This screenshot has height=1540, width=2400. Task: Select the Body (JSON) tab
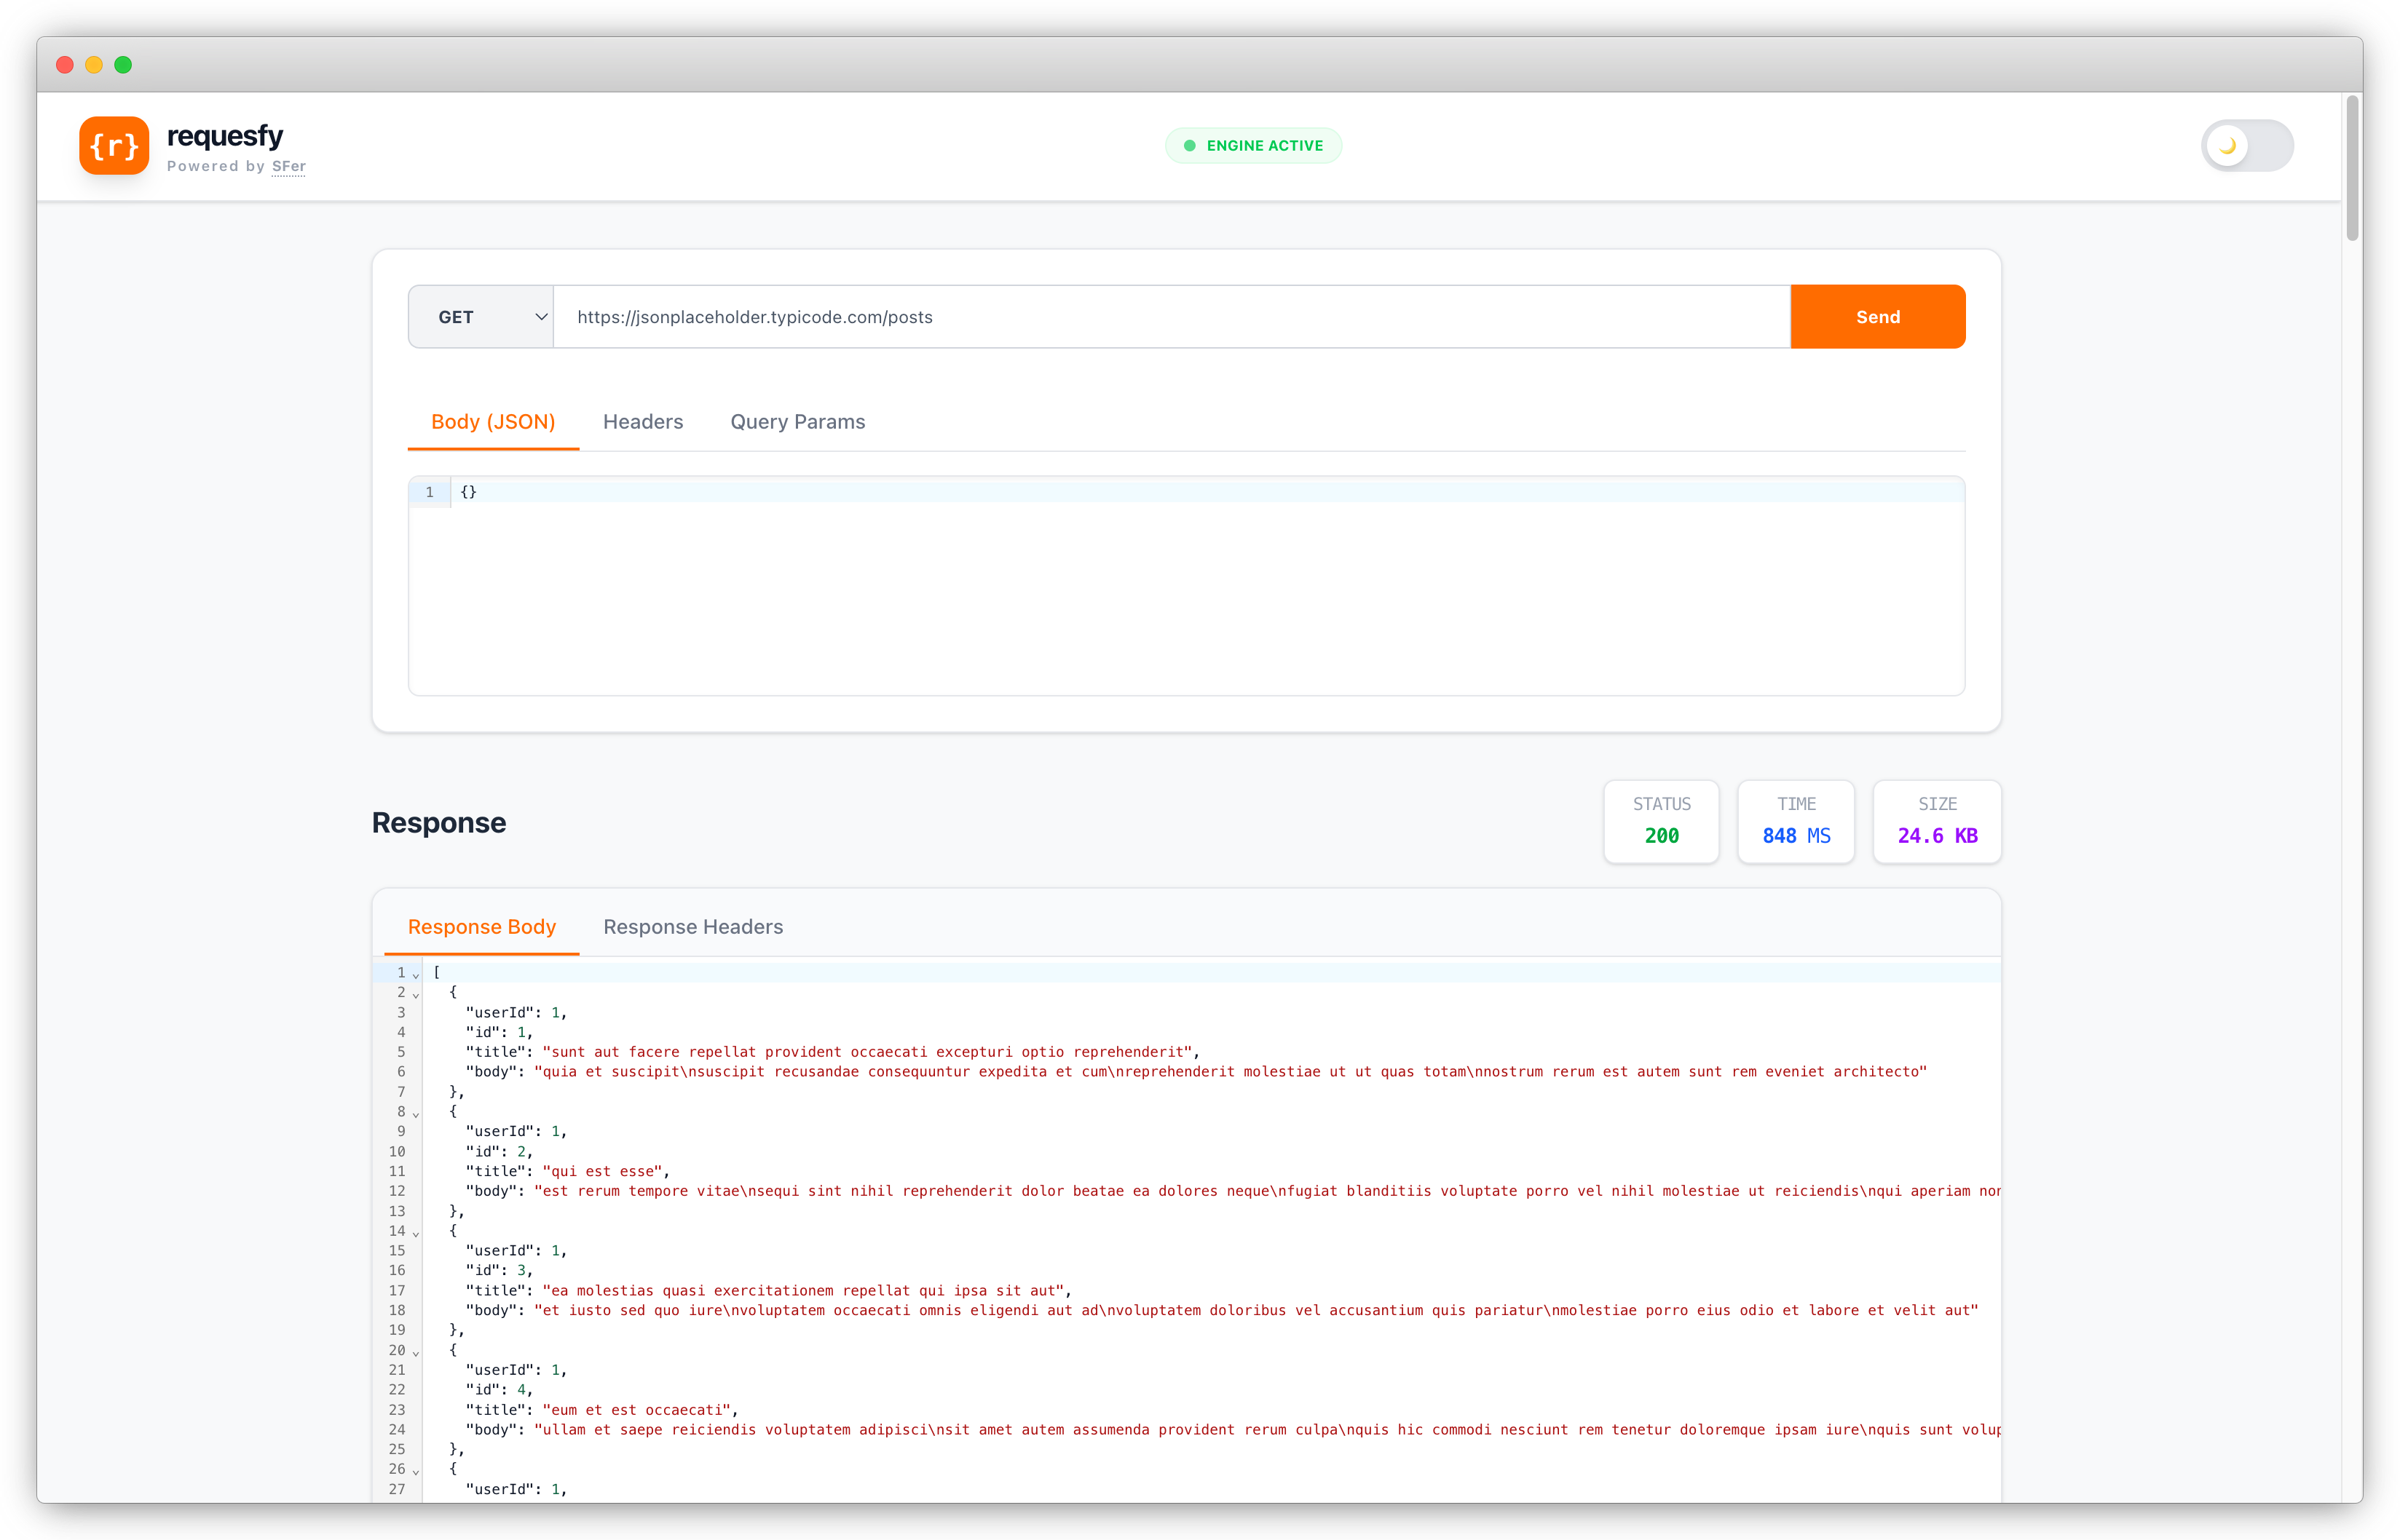point(492,421)
